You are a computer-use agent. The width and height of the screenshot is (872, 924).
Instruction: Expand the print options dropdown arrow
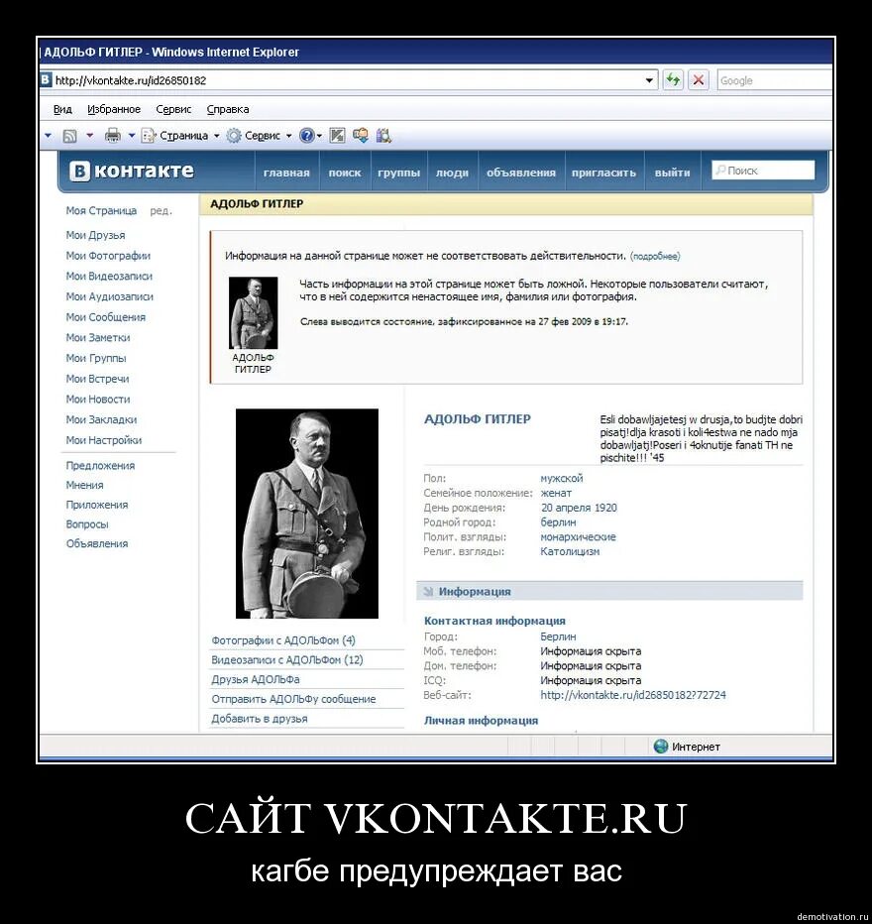click(132, 136)
